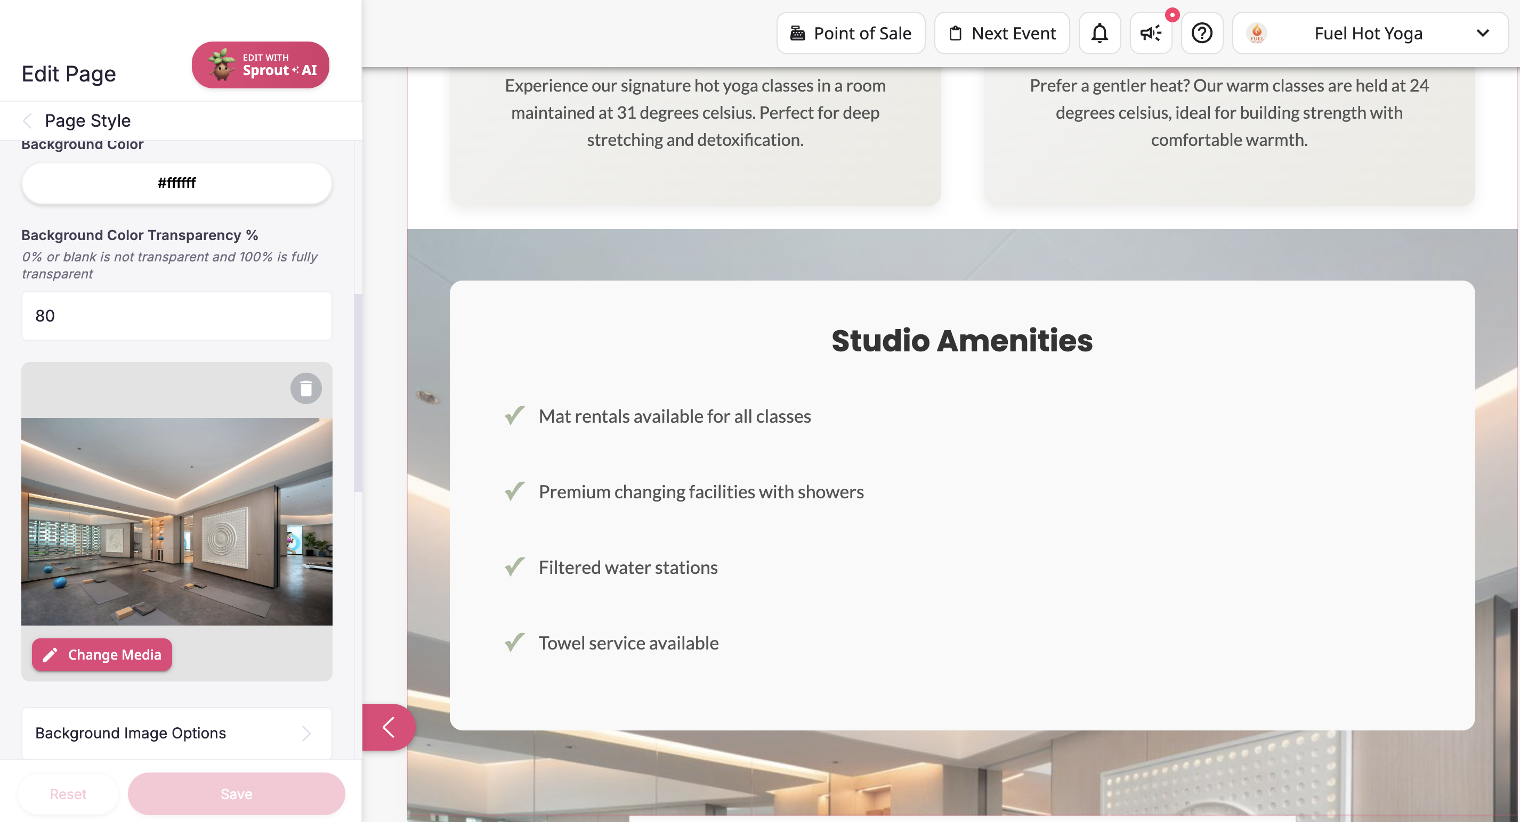Click the Page Style heading text
1520x822 pixels.
click(87, 121)
